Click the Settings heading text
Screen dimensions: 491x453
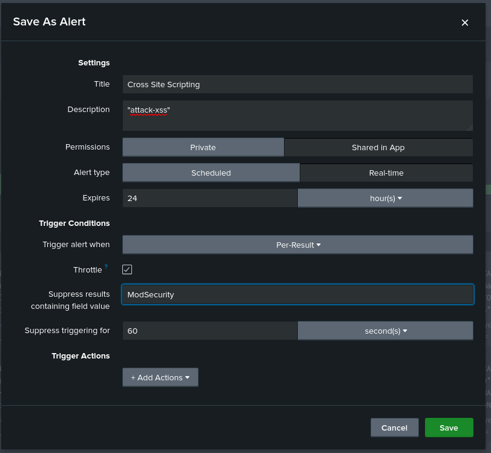94,62
